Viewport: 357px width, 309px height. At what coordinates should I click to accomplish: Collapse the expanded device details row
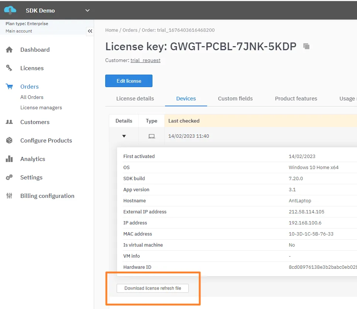(124, 136)
